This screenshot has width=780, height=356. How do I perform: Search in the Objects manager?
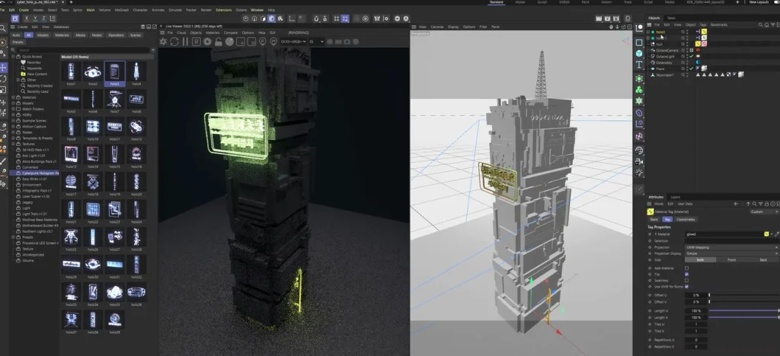tap(761, 24)
